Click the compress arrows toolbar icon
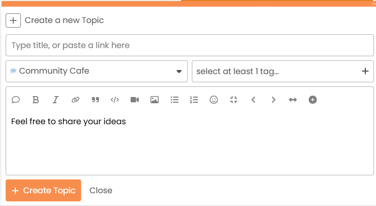376x206 pixels. coord(234,100)
